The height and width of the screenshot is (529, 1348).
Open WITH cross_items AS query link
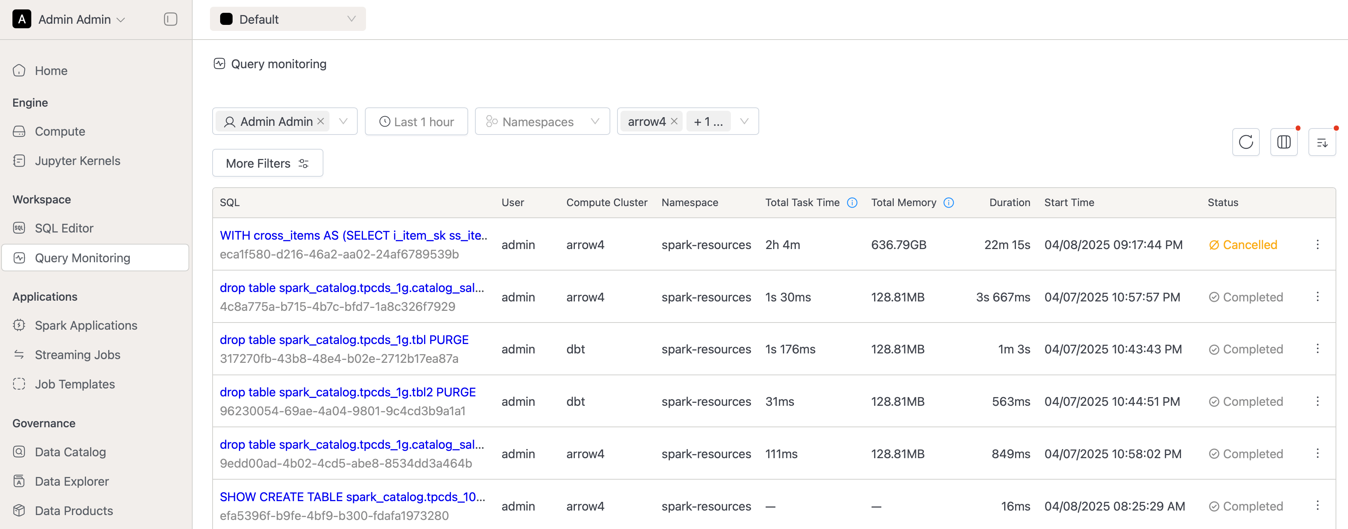point(354,235)
